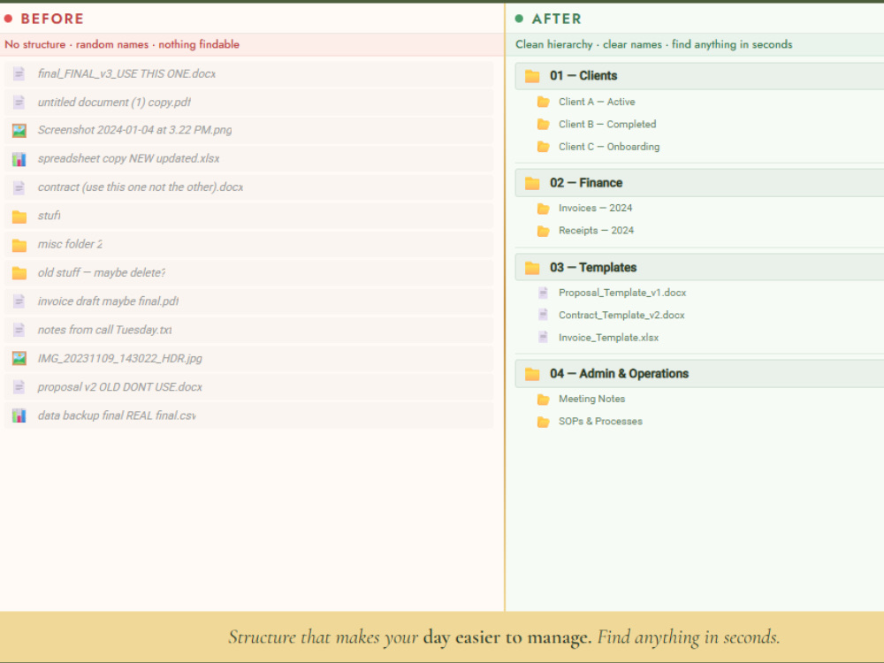The width and height of the screenshot is (884, 663).
Task: Click the chart icon beside spreadsheet copy NEW updated.xlsx
Action: [x=19, y=159]
